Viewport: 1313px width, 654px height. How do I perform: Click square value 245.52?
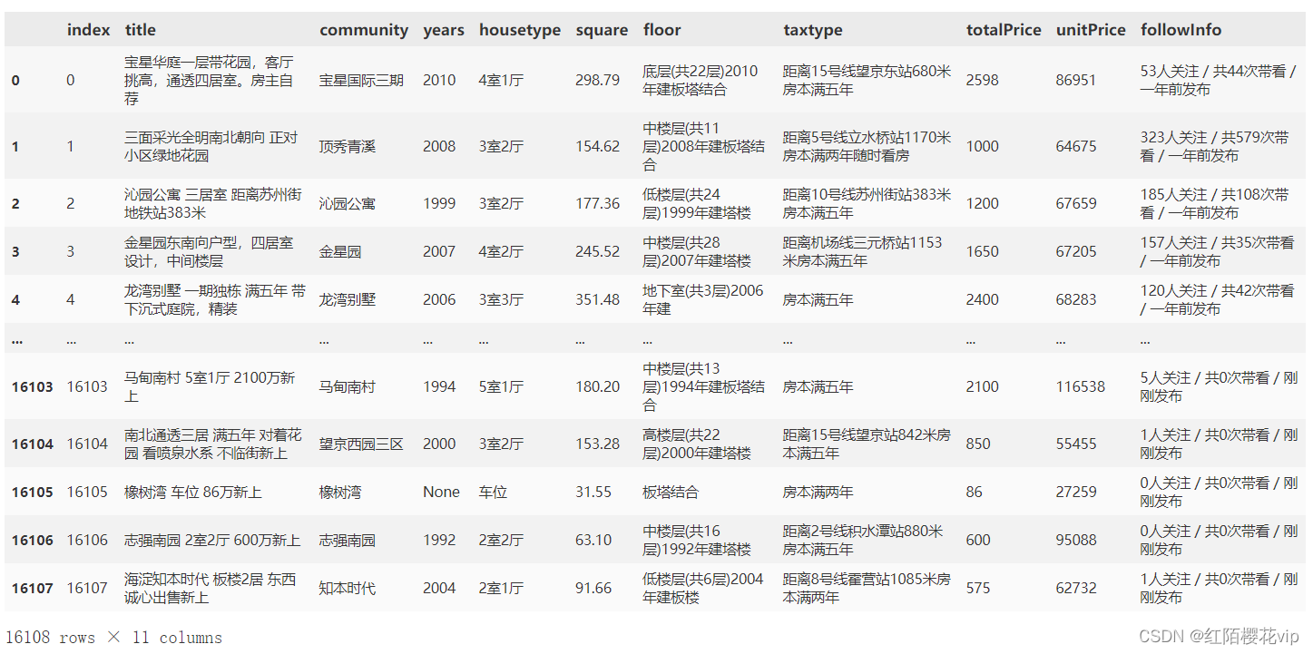click(597, 251)
